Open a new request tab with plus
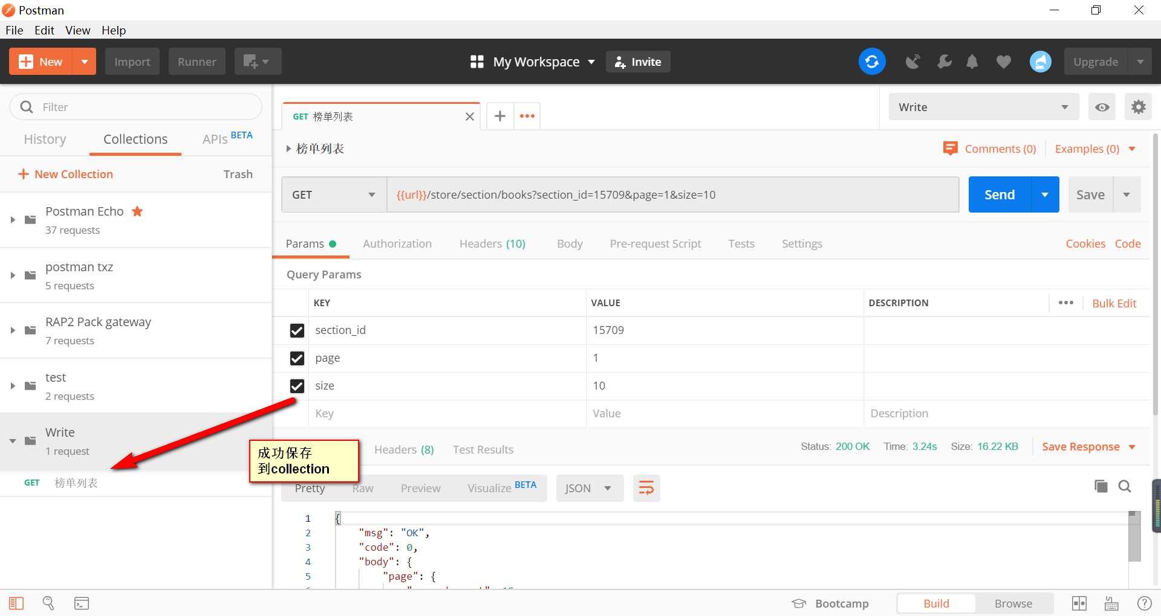 point(500,116)
